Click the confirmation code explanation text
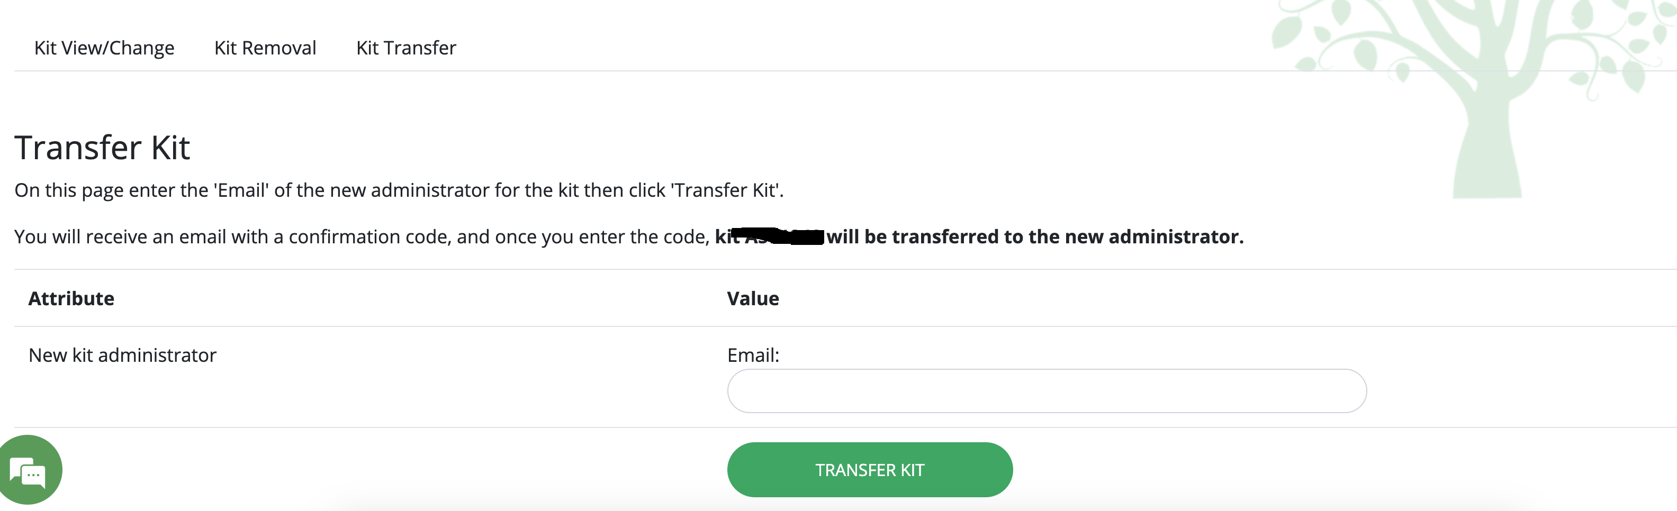Screen dimensions: 1677x511 tap(362, 237)
